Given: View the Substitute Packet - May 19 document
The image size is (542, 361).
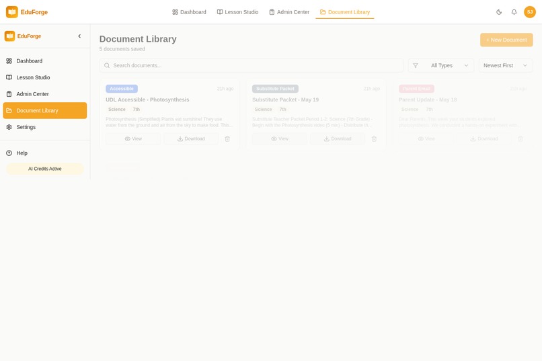Looking at the screenshot, I should tap(280, 138).
